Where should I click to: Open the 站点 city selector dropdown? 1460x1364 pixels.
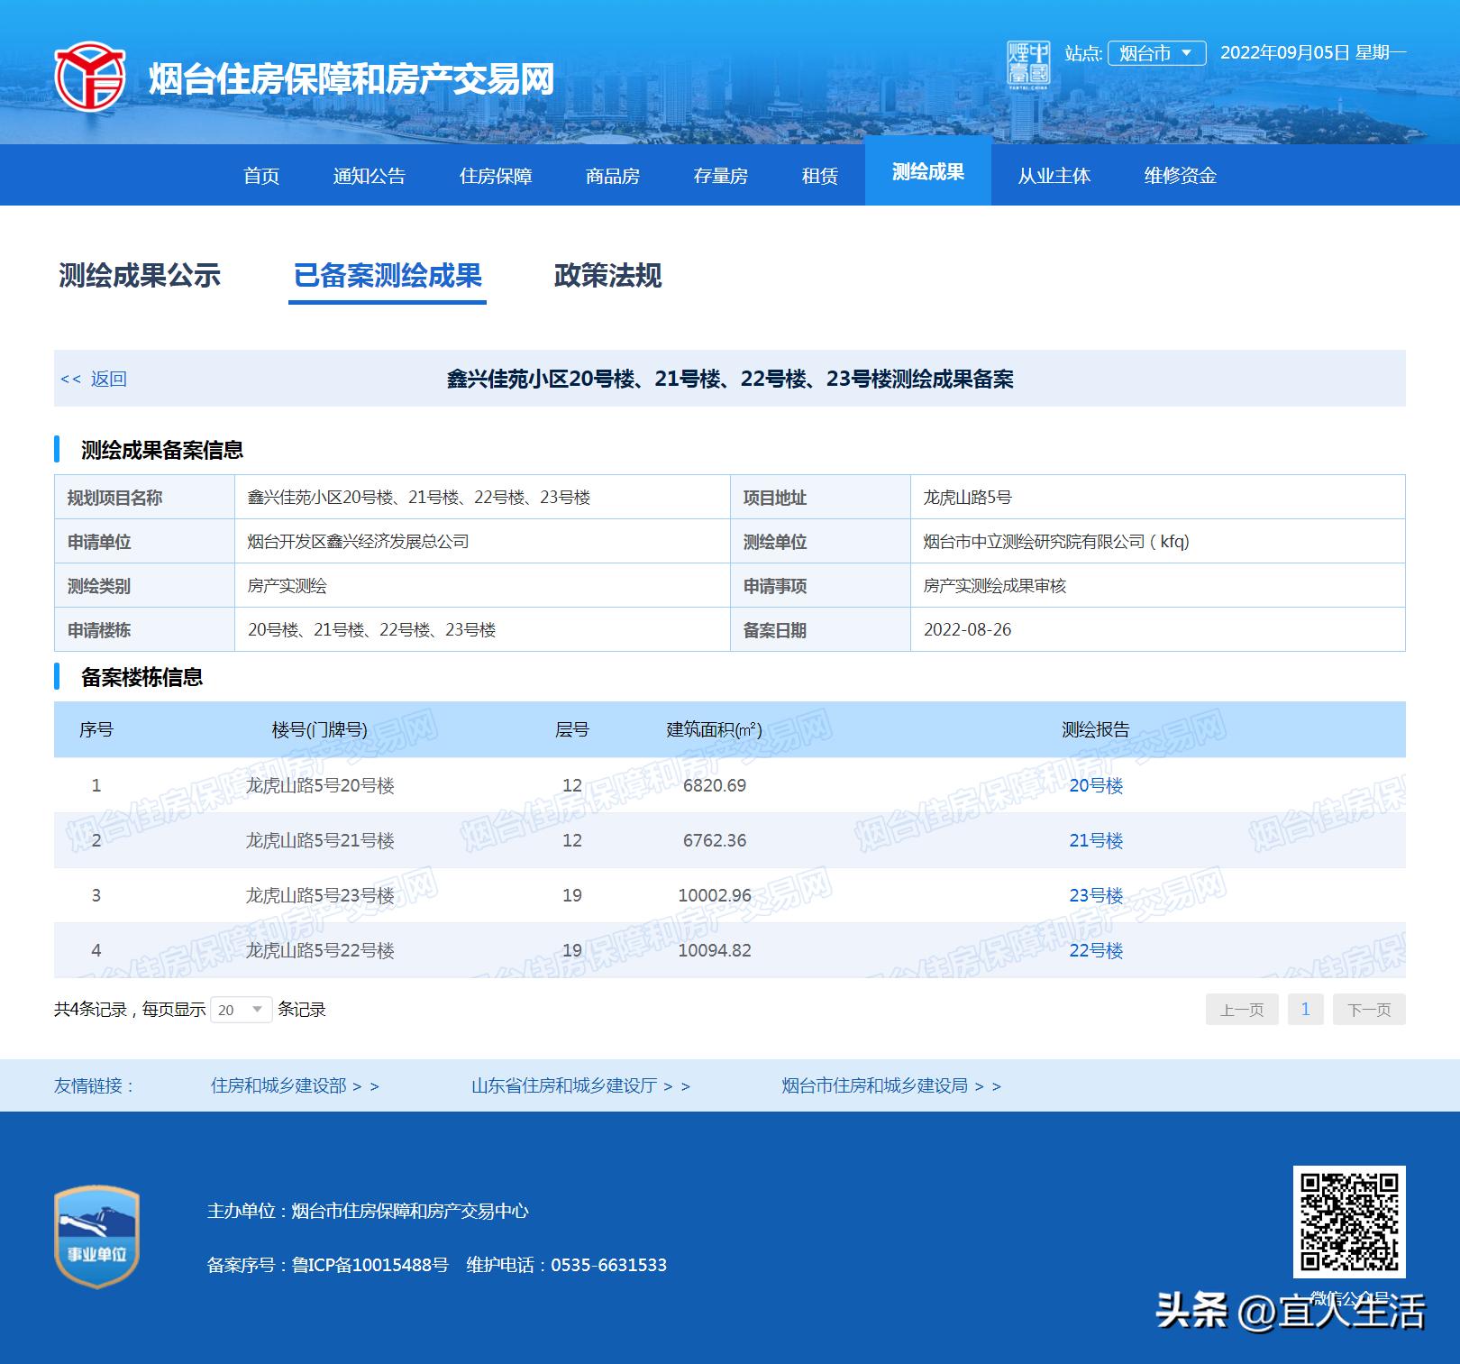pos(1156,55)
